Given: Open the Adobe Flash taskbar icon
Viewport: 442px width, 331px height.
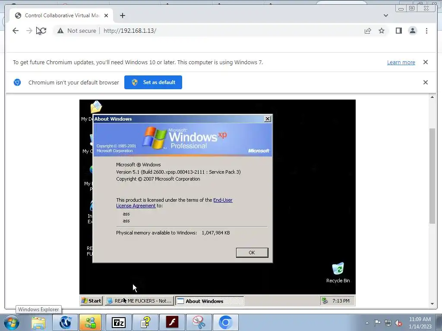Looking at the screenshot, I should pyautogui.click(x=172, y=322).
